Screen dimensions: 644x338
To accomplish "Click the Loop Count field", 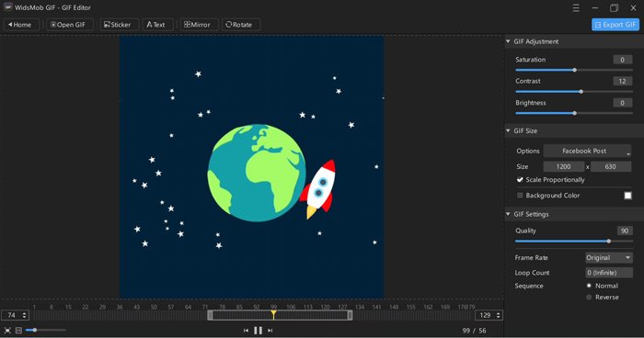I will pyautogui.click(x=609, y=273).
